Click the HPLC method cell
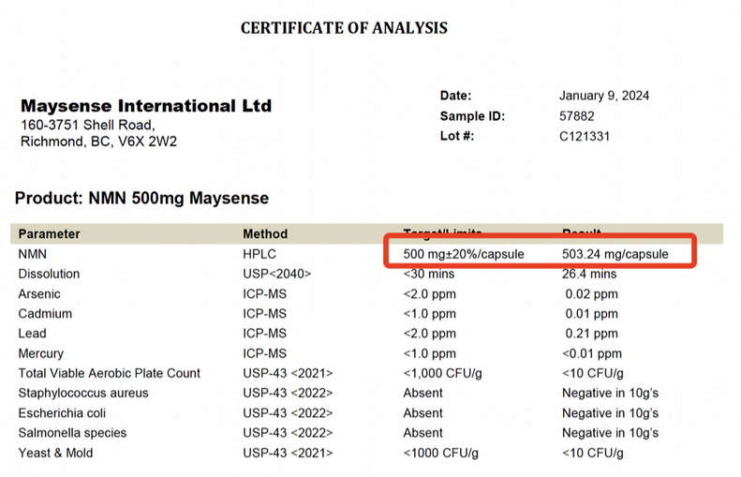 (x=259, y=254)
